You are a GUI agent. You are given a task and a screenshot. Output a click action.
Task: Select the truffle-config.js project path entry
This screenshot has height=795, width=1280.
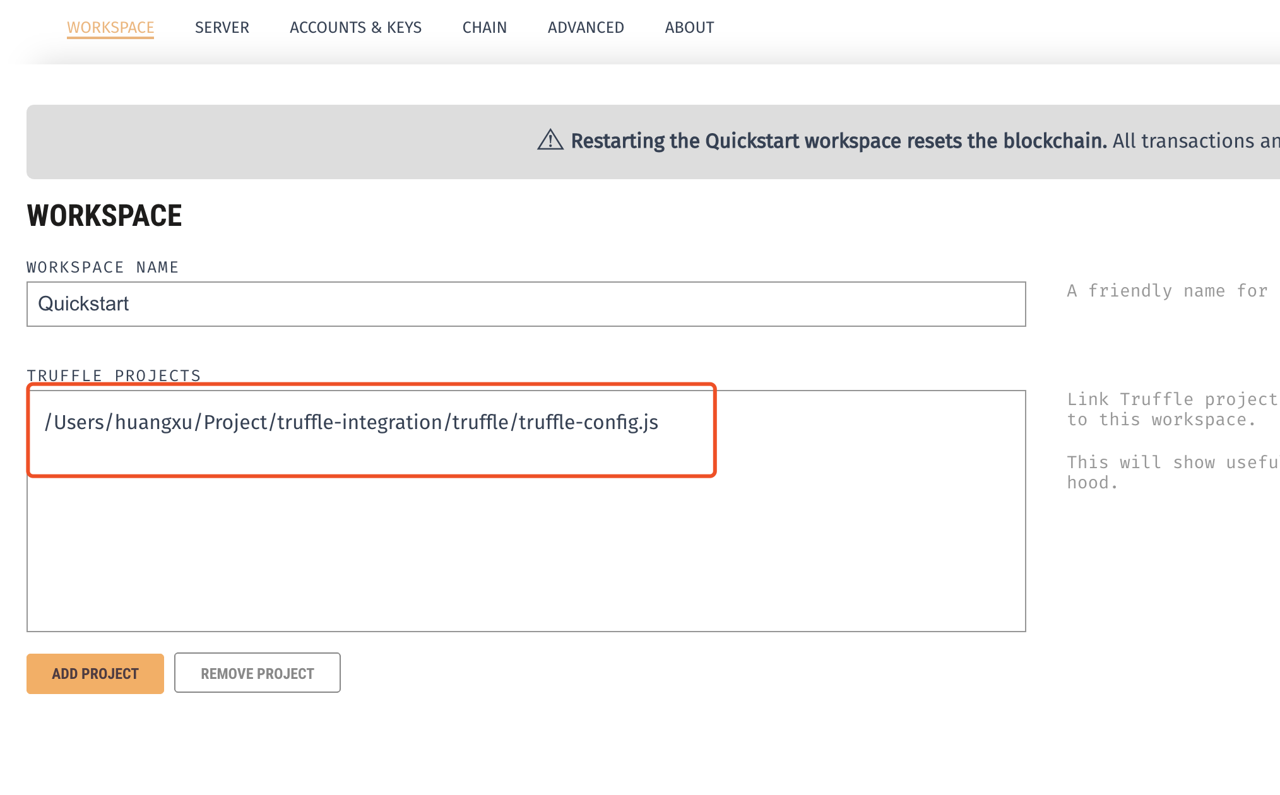tap(352, 422)
